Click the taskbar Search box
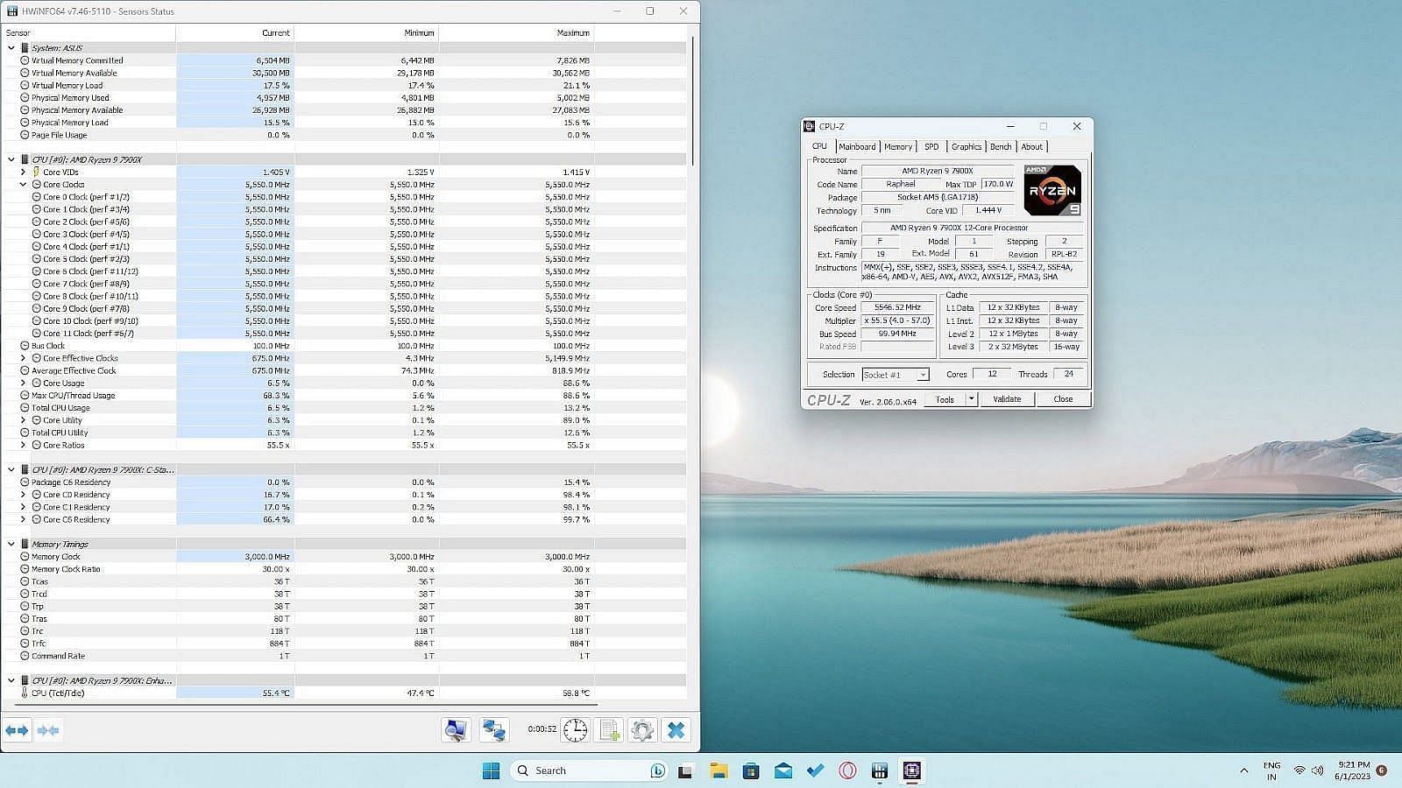 tap(589, 770)
